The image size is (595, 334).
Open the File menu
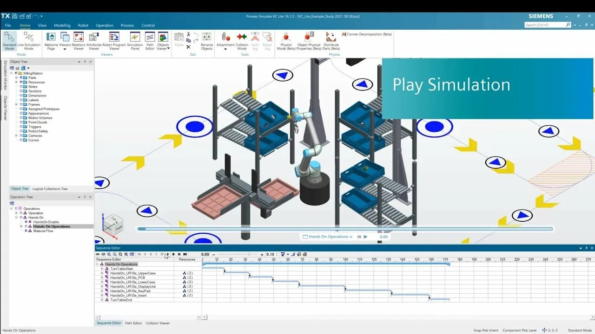point(8,26)
